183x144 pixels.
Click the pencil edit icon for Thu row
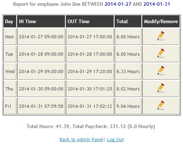pos(161,88)
